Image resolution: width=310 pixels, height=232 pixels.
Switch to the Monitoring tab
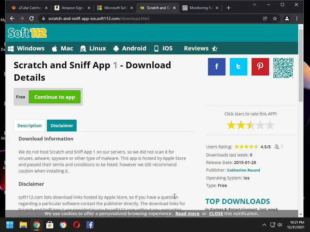pos(200,8)
